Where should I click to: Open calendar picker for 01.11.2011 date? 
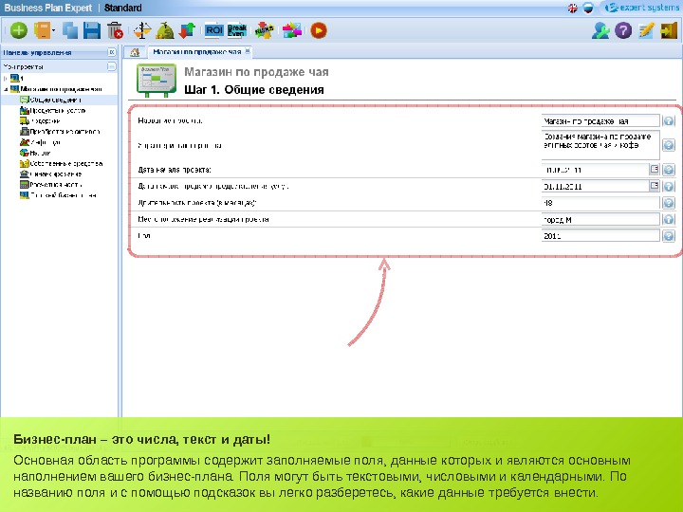(655, 186)
